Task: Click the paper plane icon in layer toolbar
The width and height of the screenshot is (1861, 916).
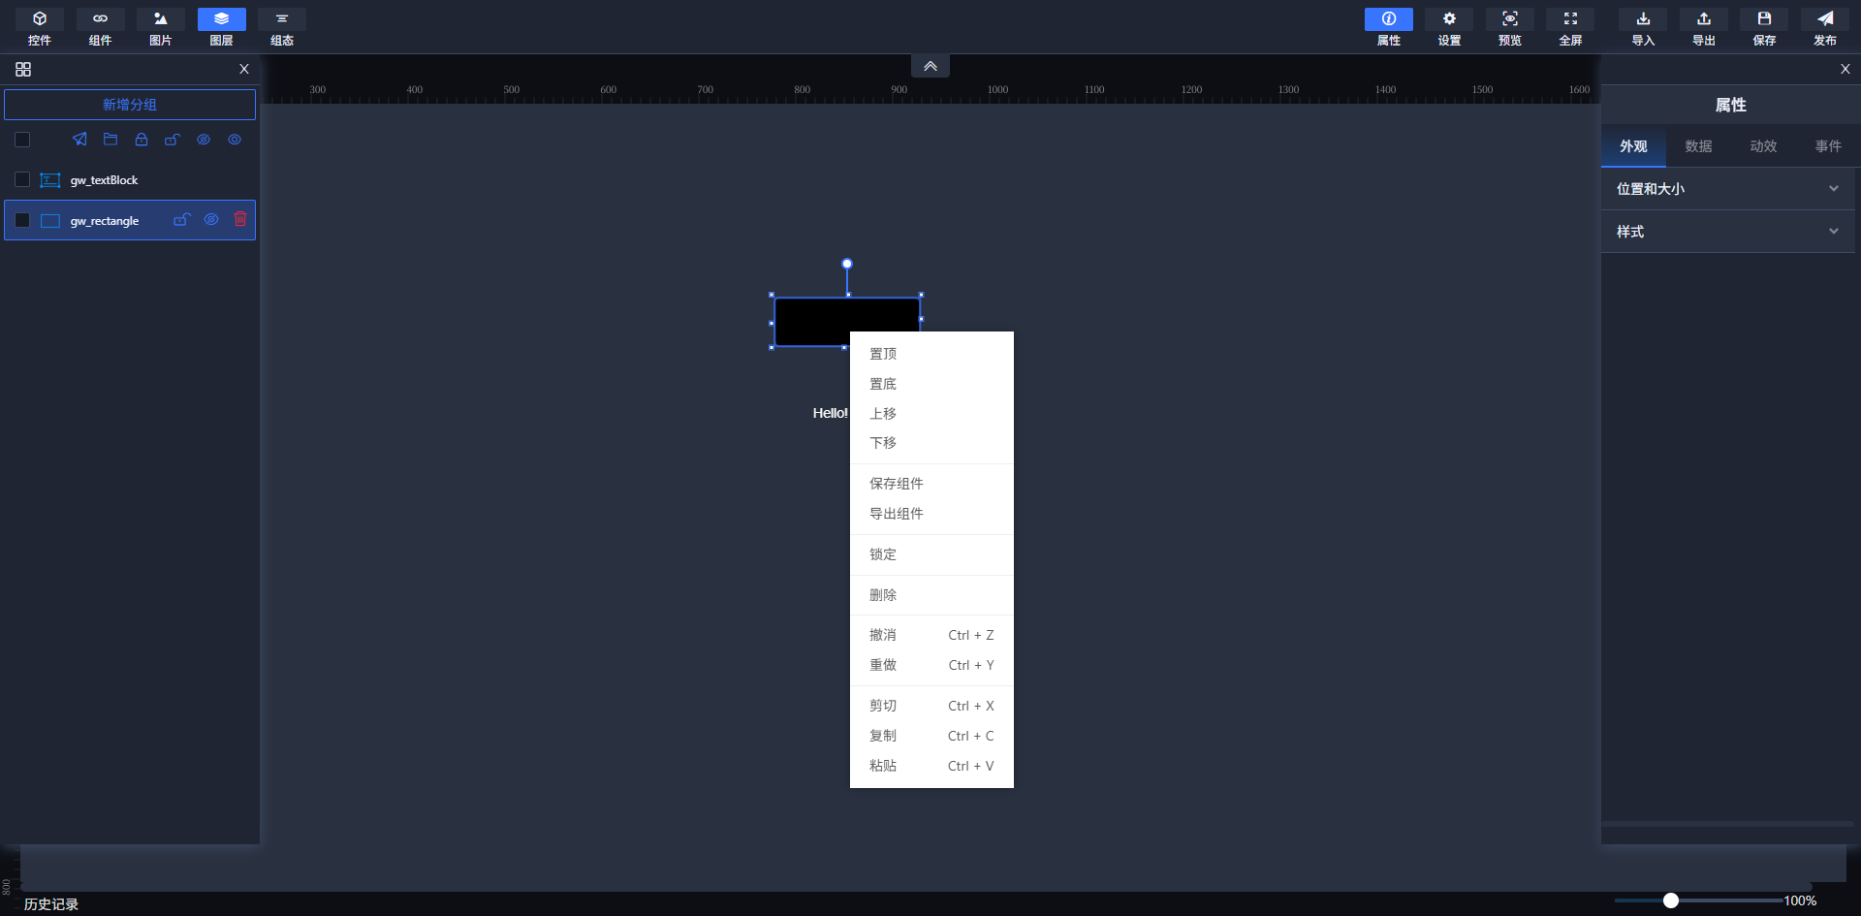Action: [x=79, y=140]
